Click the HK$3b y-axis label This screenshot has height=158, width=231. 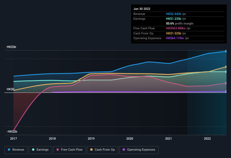tap(11, 47)
